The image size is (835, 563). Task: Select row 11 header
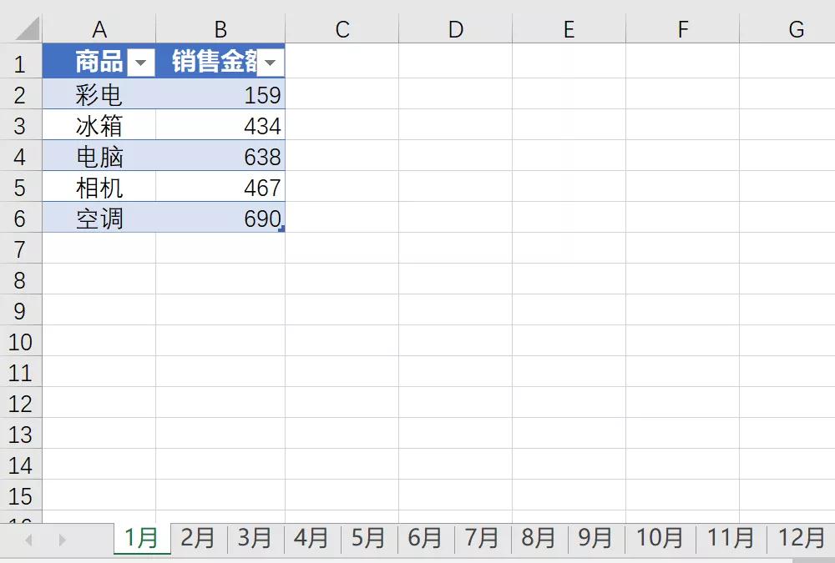(20, 373)
